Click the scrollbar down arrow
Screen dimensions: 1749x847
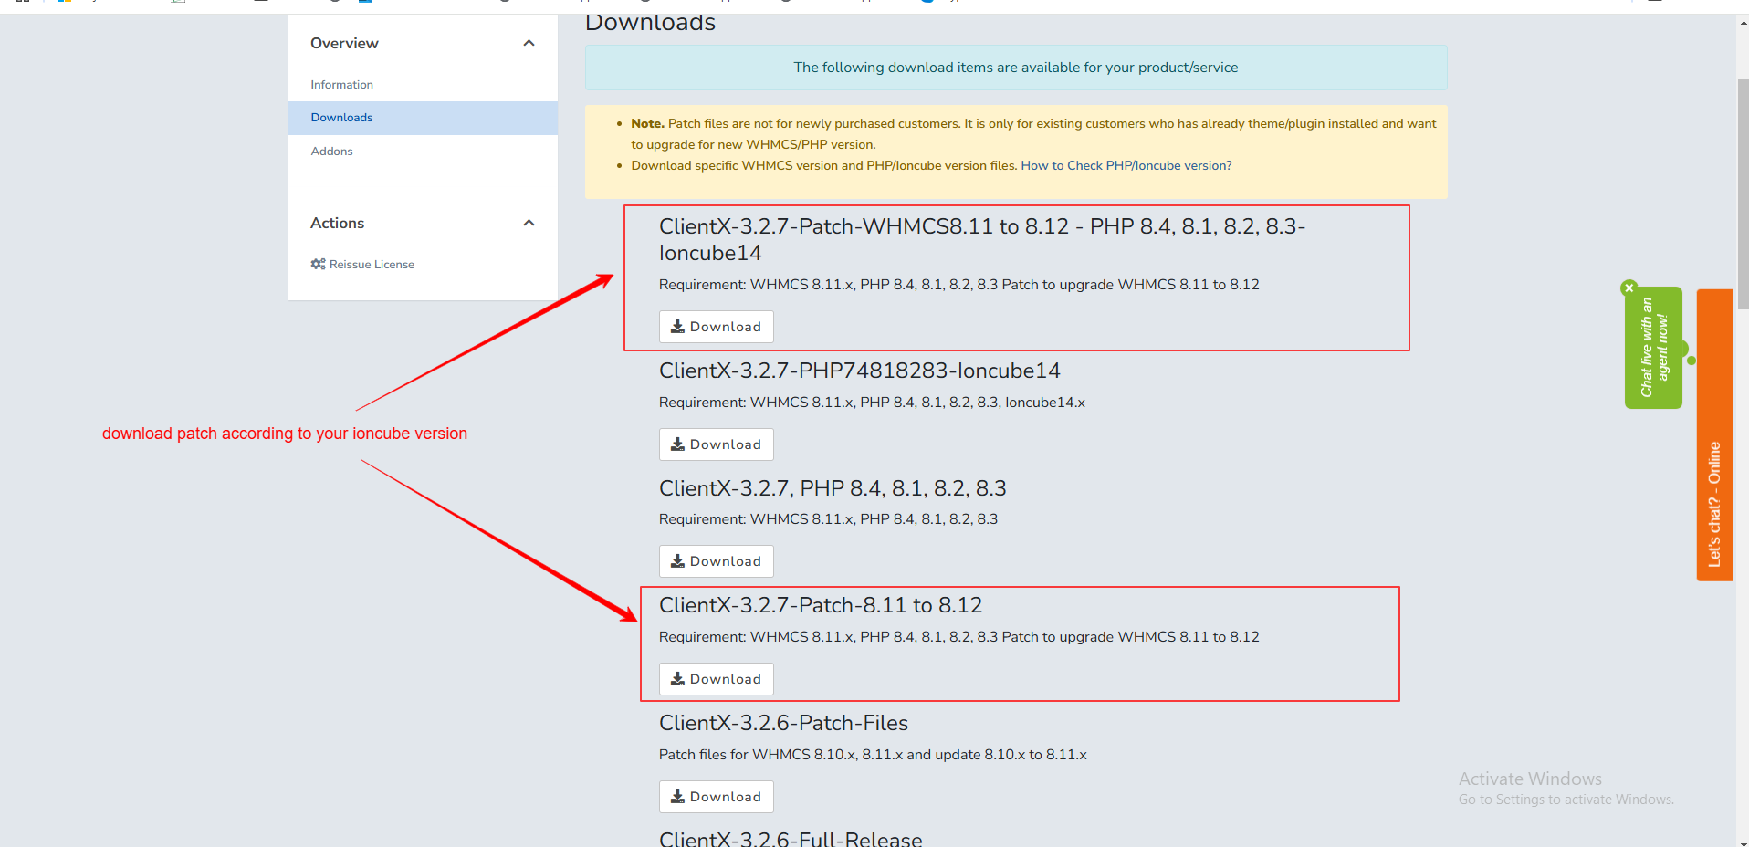click(x=1742, y=841)
